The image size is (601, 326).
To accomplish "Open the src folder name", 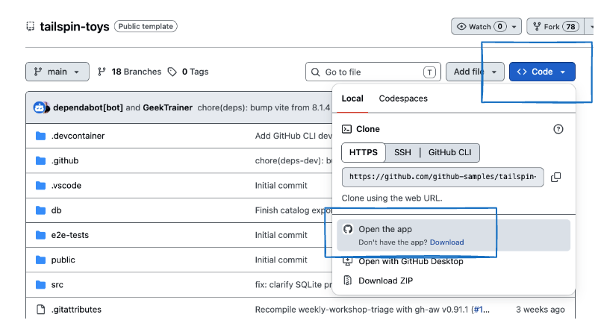I will coord(57,285).
